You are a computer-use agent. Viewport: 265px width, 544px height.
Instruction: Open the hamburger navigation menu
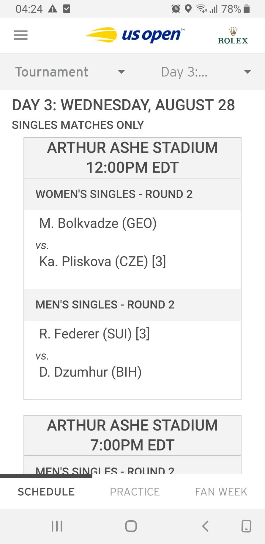20,35
